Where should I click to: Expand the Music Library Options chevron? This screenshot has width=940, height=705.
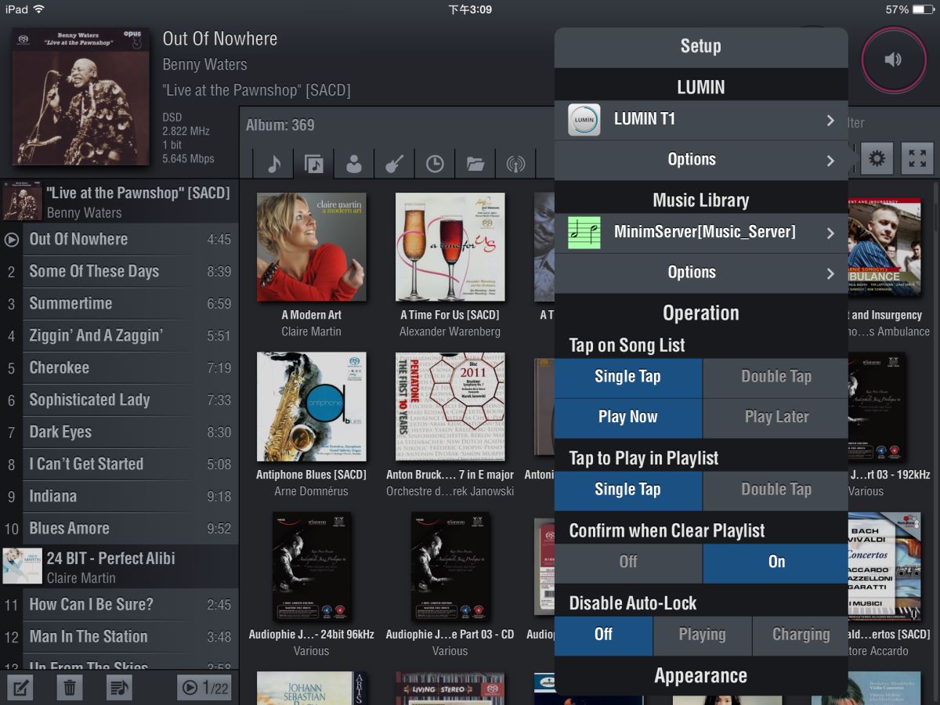coord(830,273)
